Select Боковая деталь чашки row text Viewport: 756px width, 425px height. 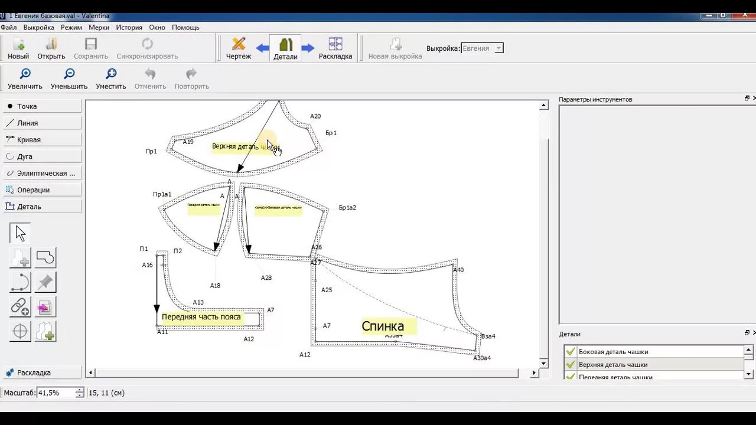613,352
